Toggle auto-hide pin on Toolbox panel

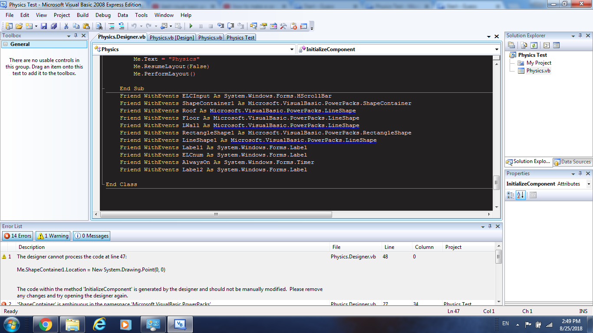(x=76, y=36)
